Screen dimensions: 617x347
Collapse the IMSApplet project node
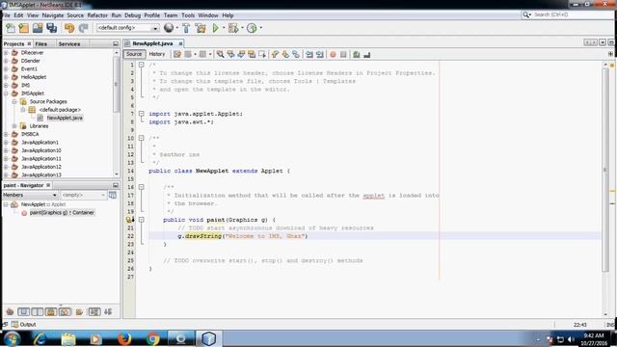pos(6,93)
